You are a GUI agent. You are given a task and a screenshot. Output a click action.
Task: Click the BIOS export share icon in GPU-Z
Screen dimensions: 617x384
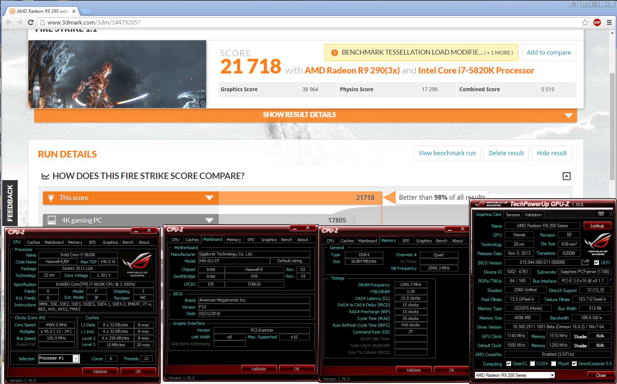585,262
